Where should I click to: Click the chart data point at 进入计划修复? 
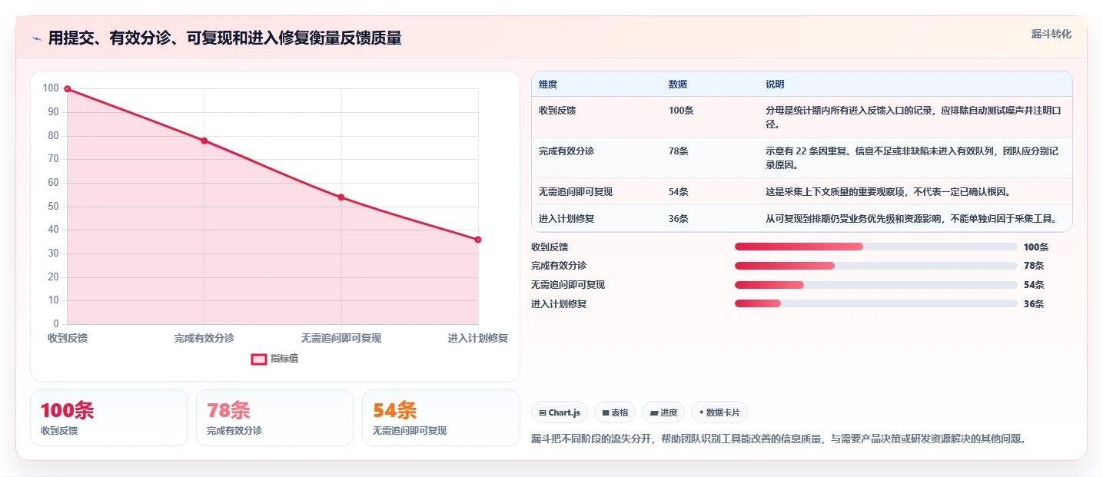click(x=478, y=240)
